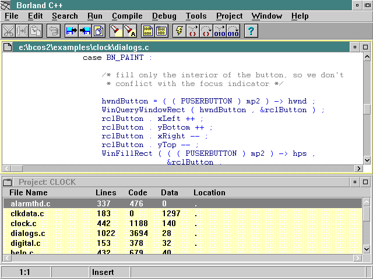
Task: Open the Tools menu
Action: [196, 16]
